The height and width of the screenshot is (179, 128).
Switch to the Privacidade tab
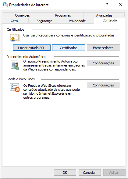pos(77,21)
